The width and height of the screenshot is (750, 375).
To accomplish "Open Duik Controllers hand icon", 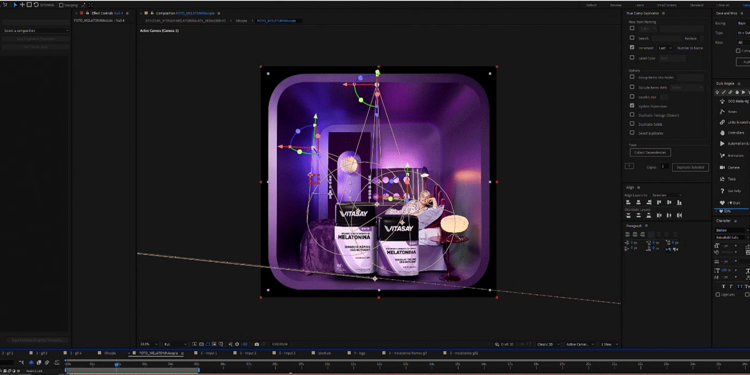I will 722,132.
